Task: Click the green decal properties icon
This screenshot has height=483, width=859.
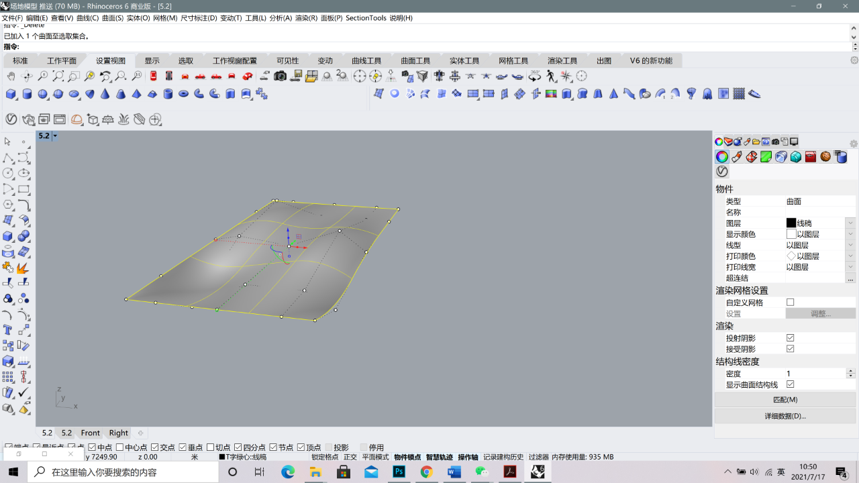Action: 766,157
